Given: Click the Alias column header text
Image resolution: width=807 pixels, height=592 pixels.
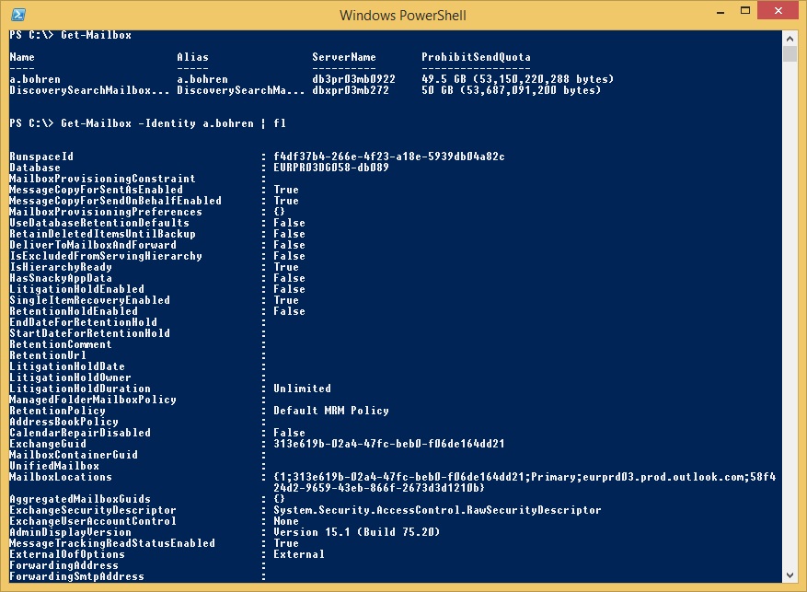Looking at the screenshot, I should coord(192,57).
